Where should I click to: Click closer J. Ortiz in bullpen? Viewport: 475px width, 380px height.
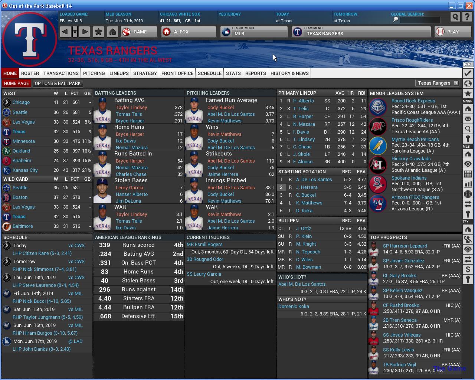pos(304,229)
